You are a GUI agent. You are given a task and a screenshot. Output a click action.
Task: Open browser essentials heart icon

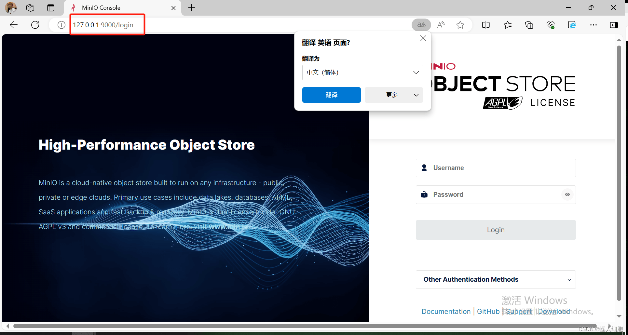[551, 25]
